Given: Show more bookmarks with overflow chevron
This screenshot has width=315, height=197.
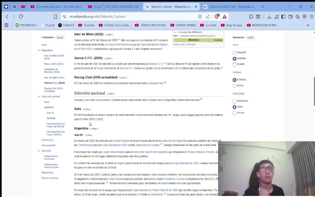Looking at the screenshot, I should coord(308,25).
